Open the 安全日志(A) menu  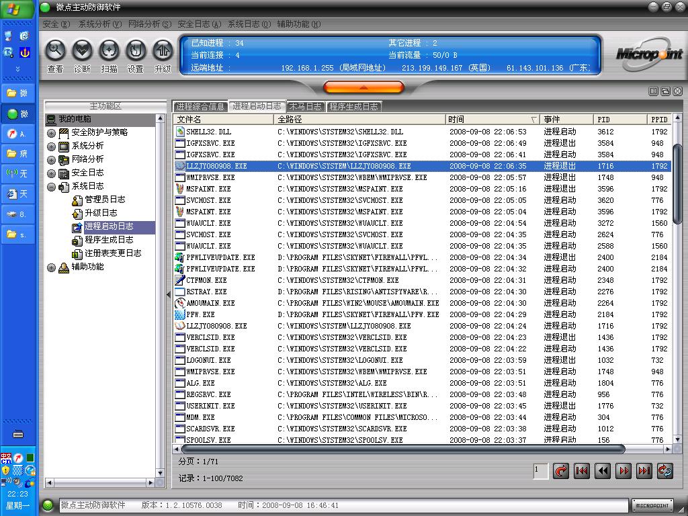pyautogui.click(x=199, y=24)
